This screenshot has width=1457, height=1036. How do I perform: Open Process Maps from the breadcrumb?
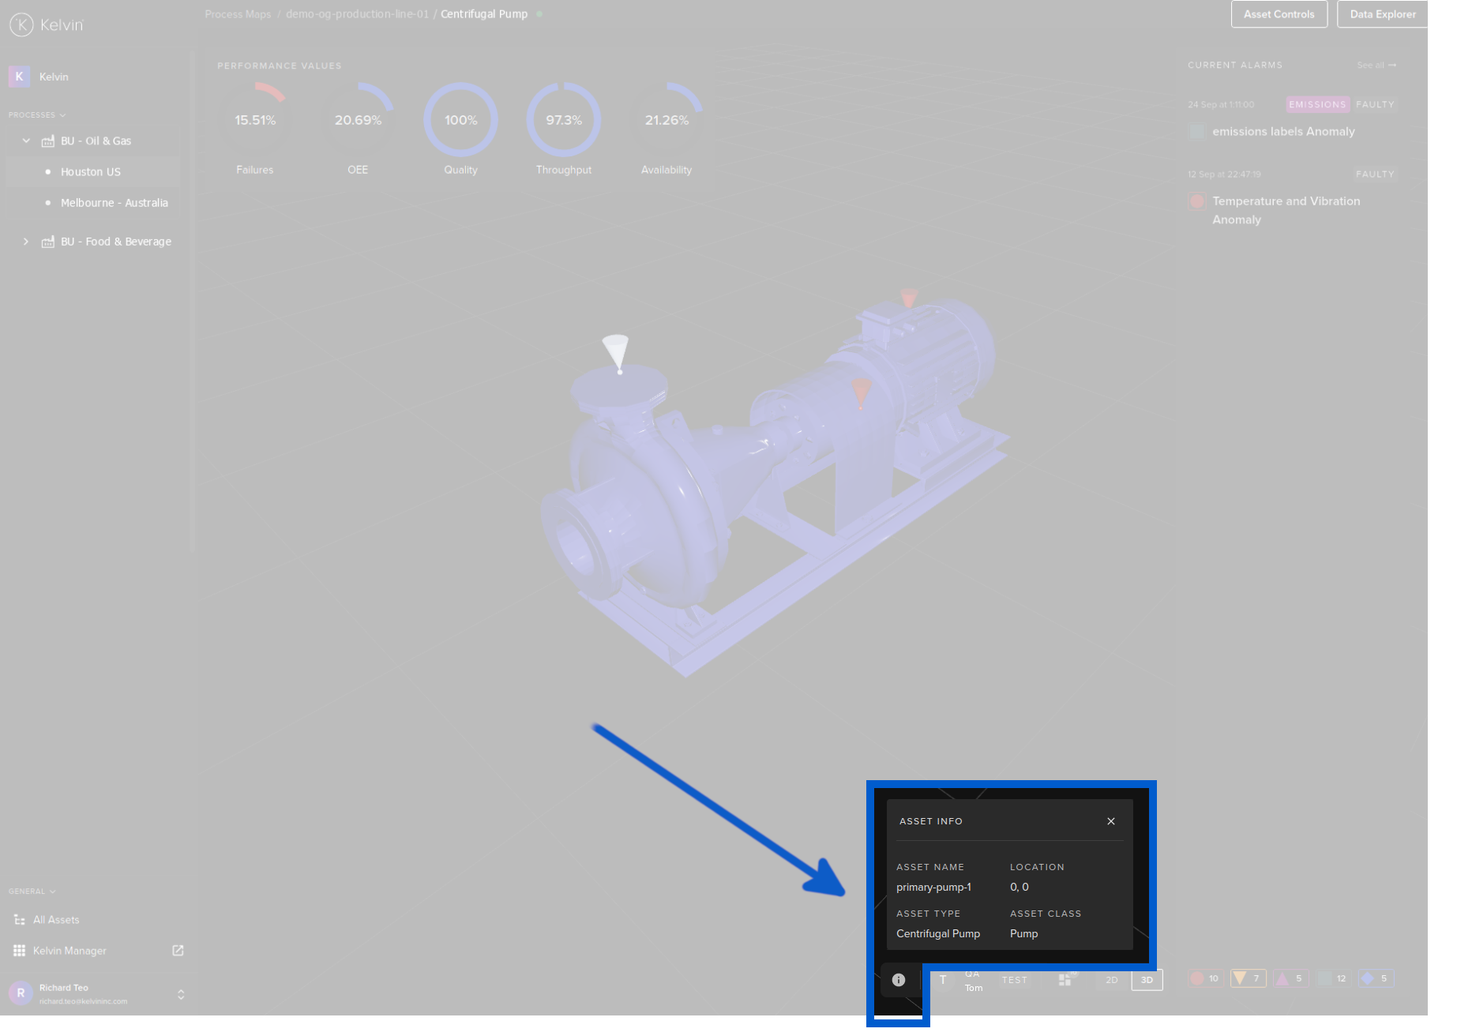(238, 13)
